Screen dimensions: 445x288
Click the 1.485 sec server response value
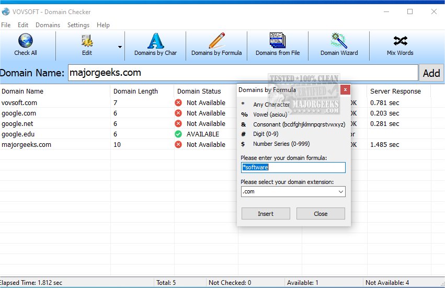click(x=384, y=145)
